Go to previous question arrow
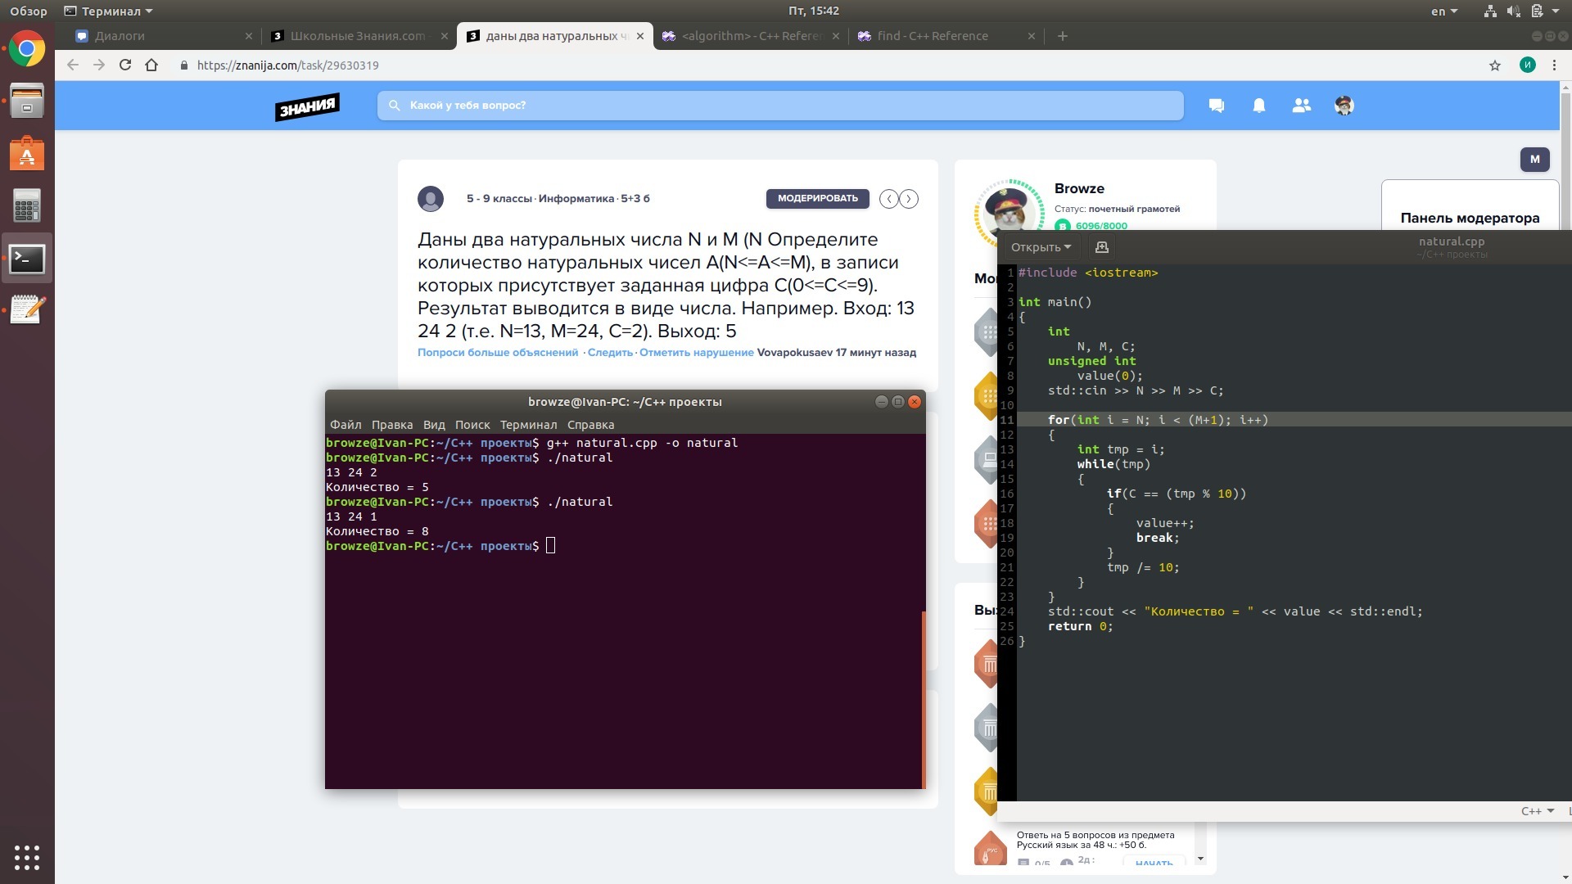 (x=889, y=199)
